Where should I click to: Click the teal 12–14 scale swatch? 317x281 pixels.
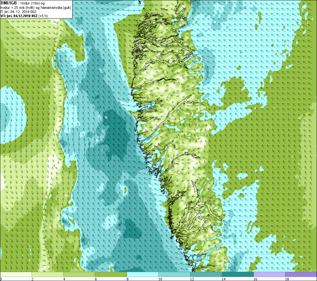tap(206, 274)
